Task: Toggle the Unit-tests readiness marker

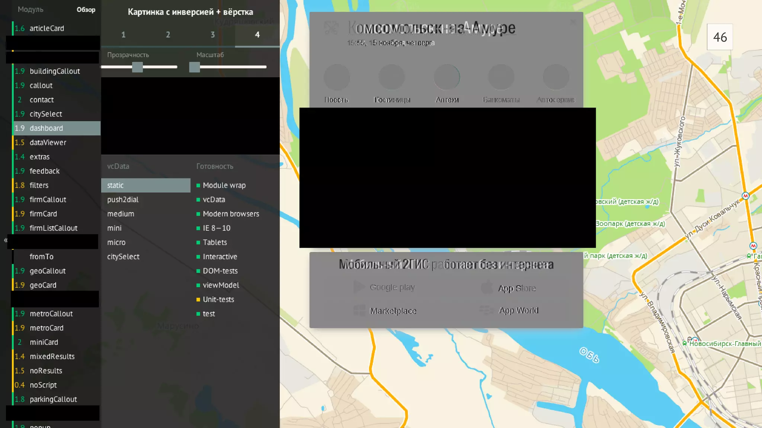Action: [198, 299]
